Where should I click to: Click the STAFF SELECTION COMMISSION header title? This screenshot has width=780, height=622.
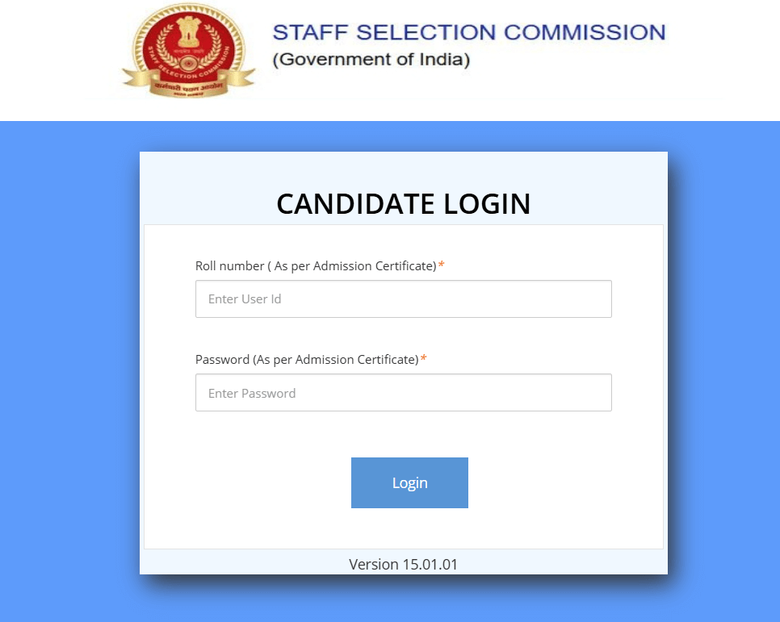coord(468,33)
